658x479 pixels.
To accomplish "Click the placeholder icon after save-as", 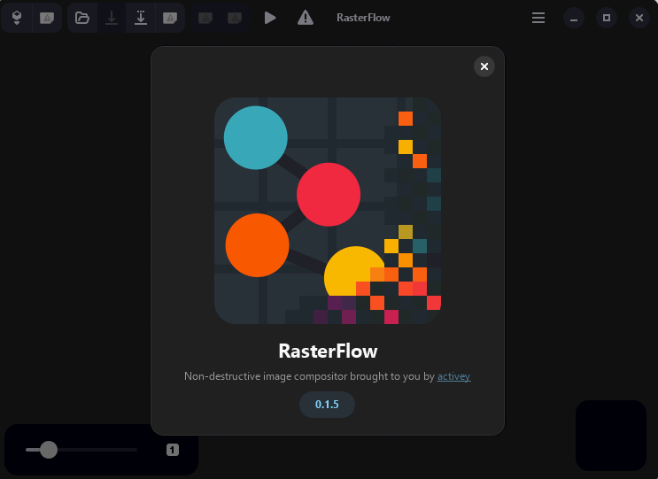I will click(x=170, y=18).
